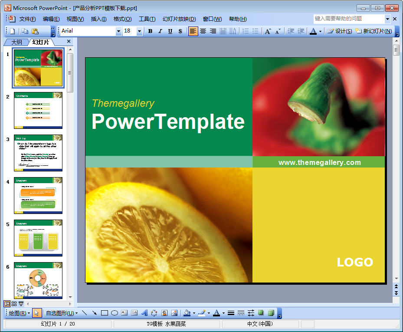Image resolution: width=403 pixels, height=332 pixels.
Task: Open the 插入(I) menu
Action: (99, 19)
